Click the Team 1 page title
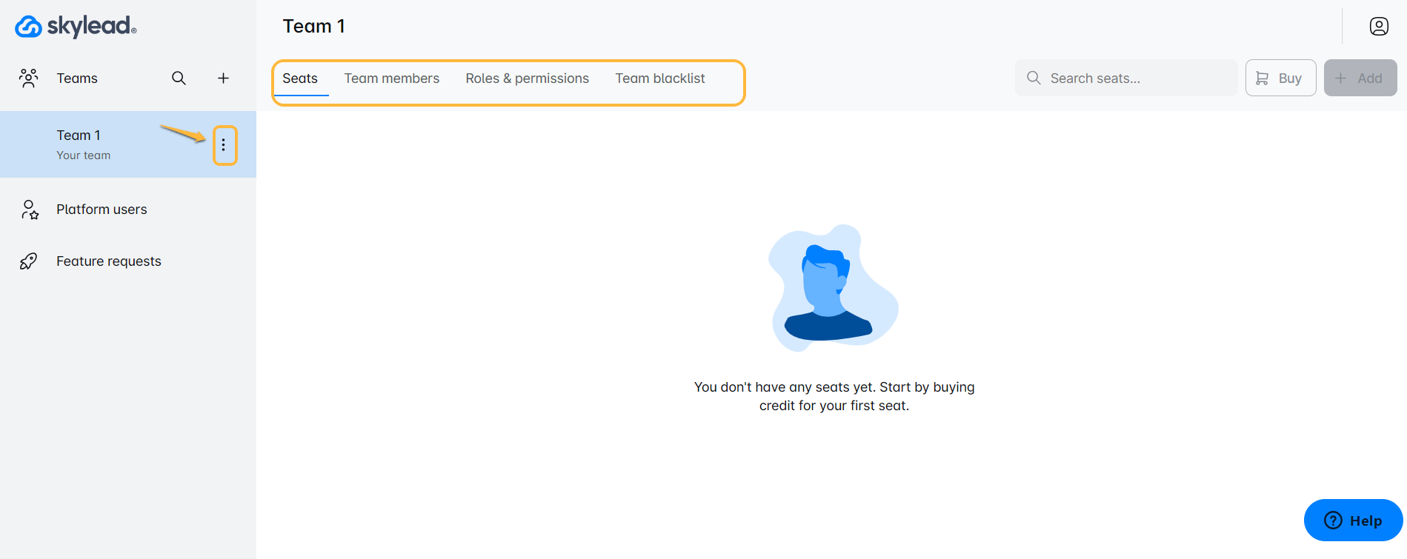Viewport: 1407px width, 559px height. 313,27
